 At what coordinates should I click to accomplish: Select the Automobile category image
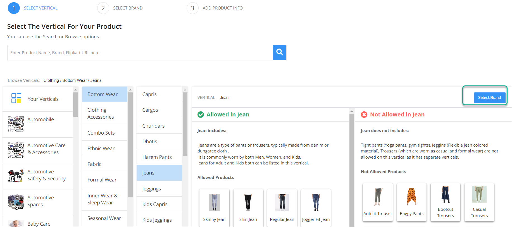coord(16,124)
